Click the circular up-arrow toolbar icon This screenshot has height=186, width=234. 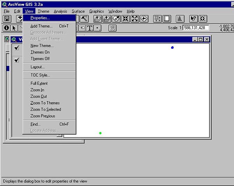point(203,19)
